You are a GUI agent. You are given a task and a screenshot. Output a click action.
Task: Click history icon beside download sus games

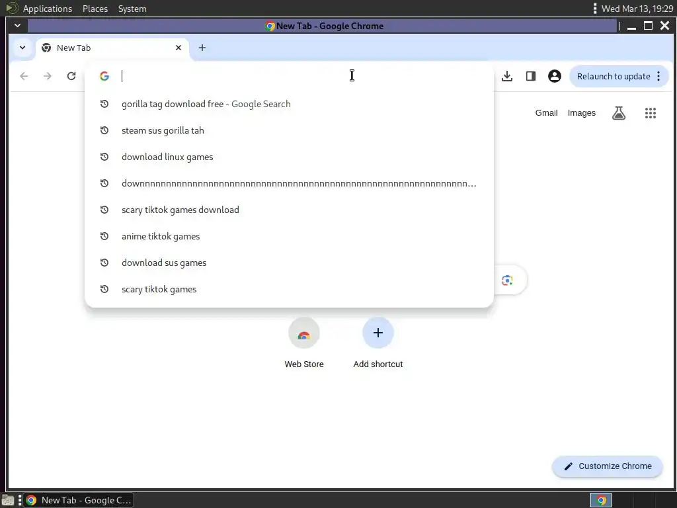coord(104,263)
